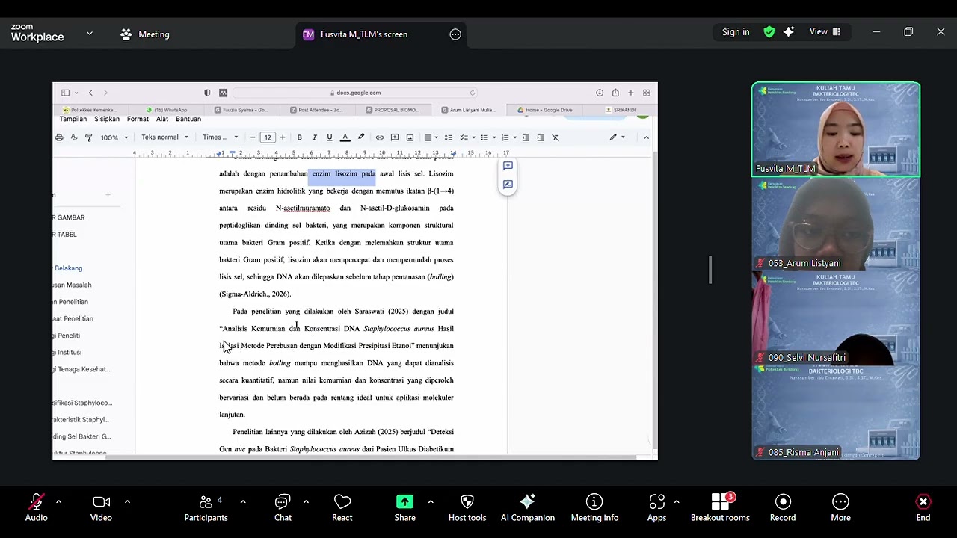Open the bulleted list dropdown

(487, 137)
